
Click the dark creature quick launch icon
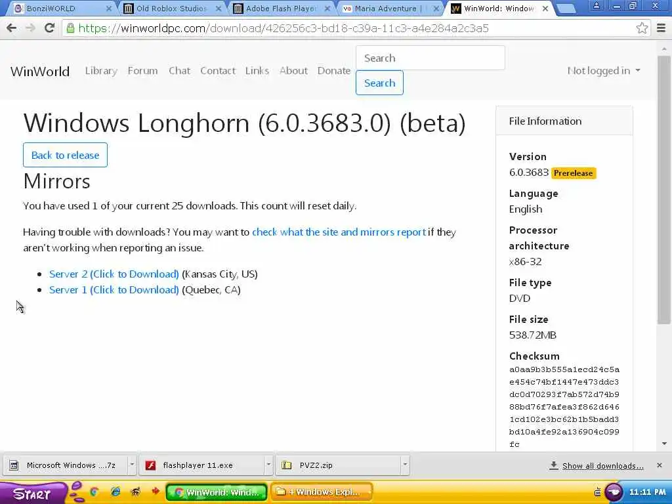coord(135,492)
